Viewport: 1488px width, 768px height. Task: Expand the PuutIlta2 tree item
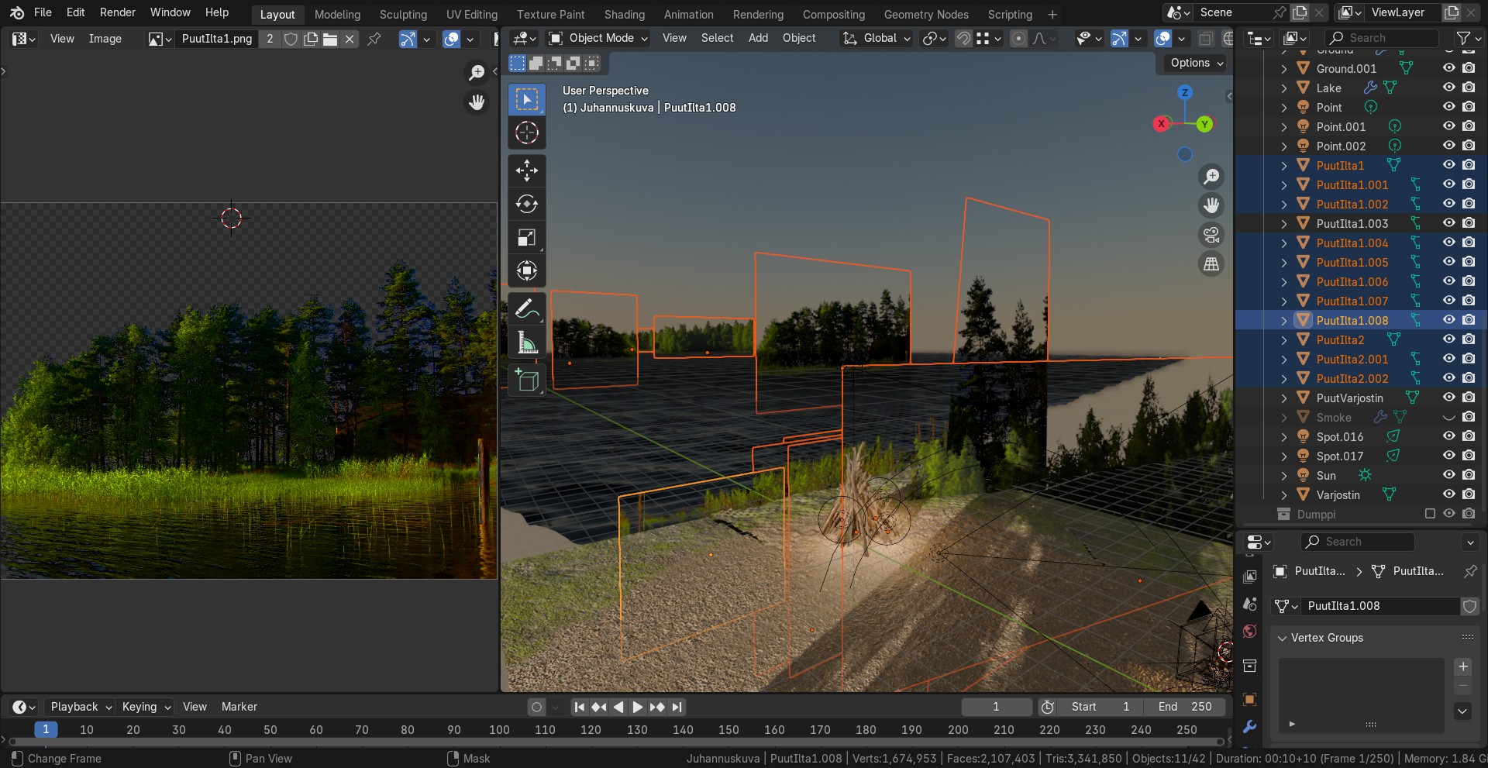point(1284,339)
